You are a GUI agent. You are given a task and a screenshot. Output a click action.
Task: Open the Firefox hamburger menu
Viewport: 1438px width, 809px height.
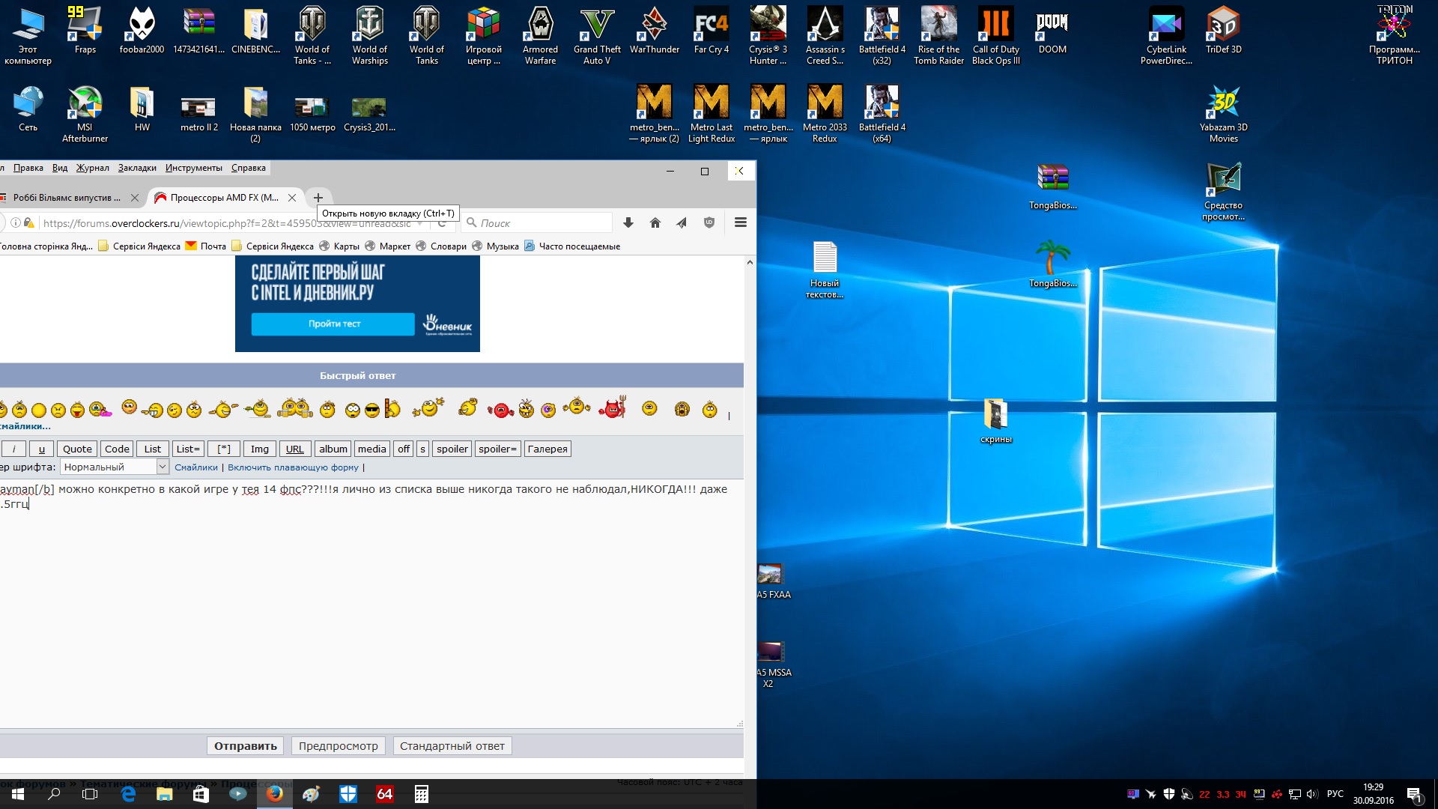point(740,222)
